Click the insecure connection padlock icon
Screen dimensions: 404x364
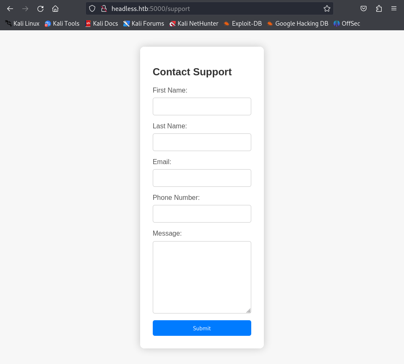(104, 9)
